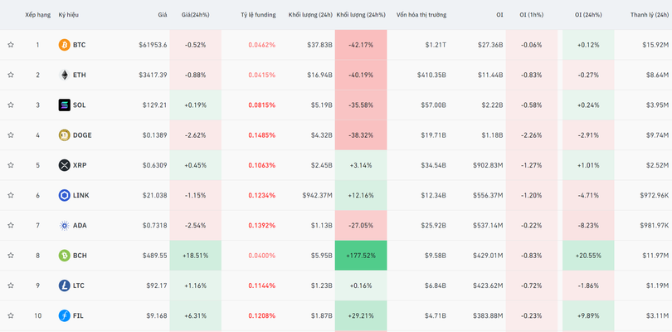The width and height of the screenshot is (672, 332).
Task: Add FIL to favorites with star
Action: (x=11, y=315)
